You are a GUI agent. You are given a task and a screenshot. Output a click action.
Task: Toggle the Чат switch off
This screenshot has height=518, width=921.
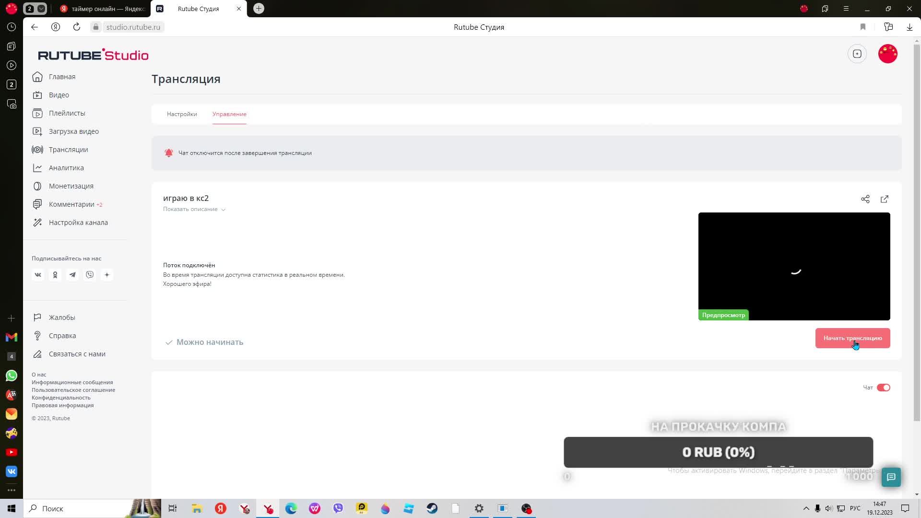pos(883,388)
